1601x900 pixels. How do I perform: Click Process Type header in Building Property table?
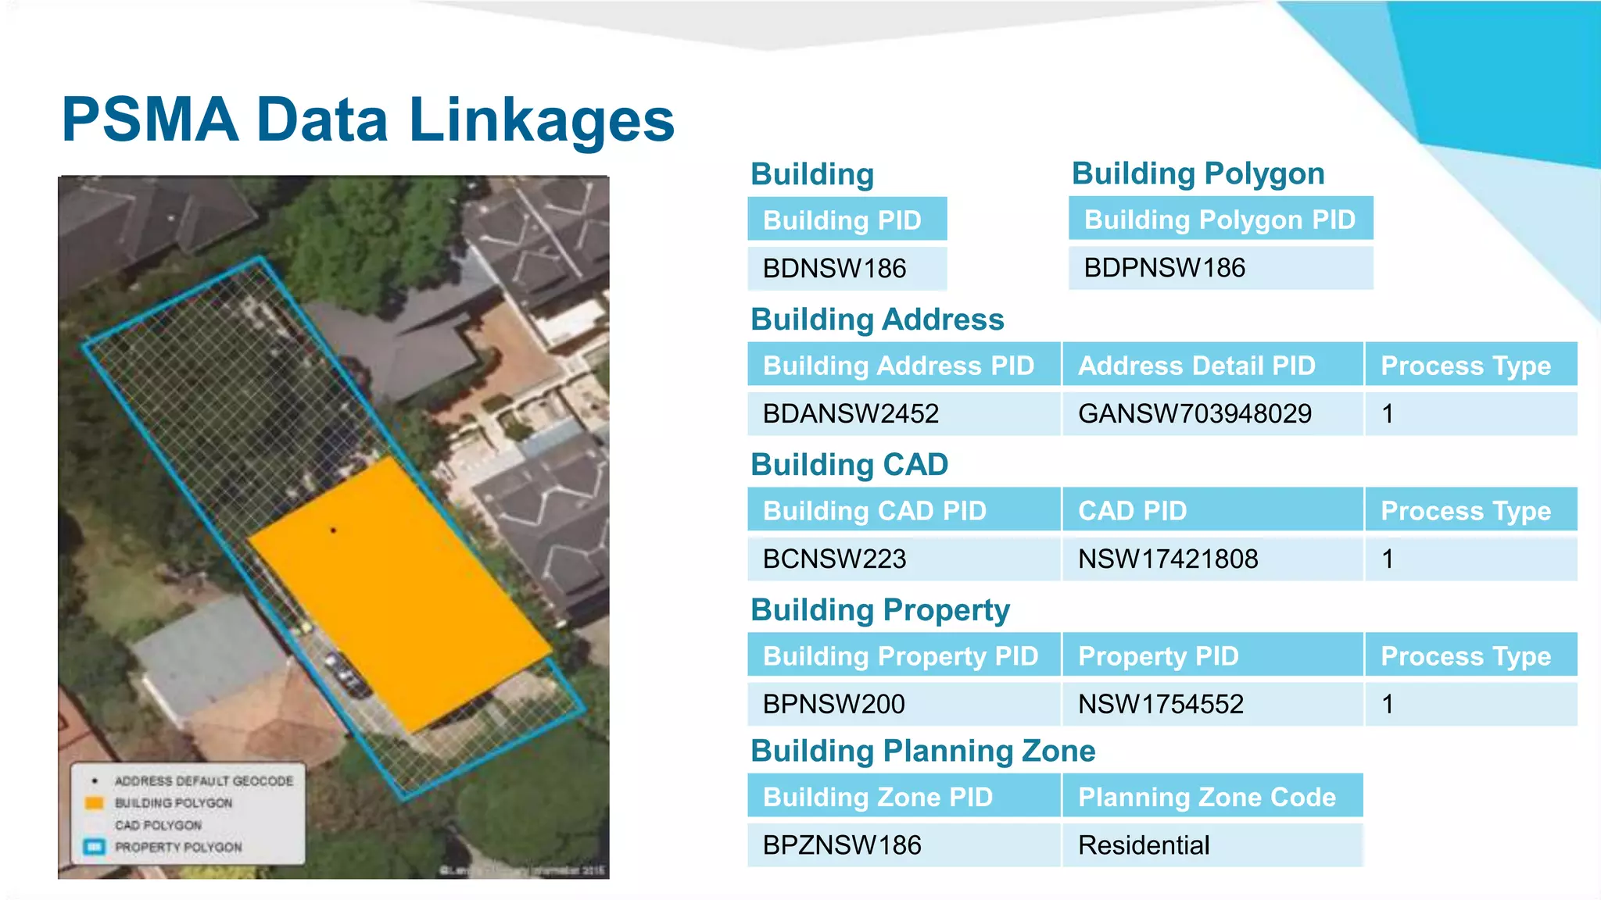click(1471, 655)
